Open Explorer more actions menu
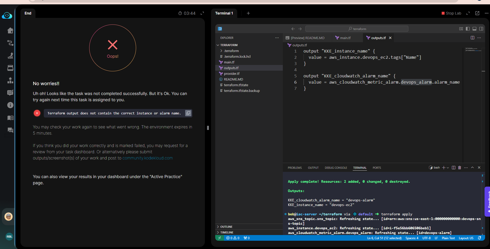The height and width of the screenshot is (249, 490). coord(277,38)
